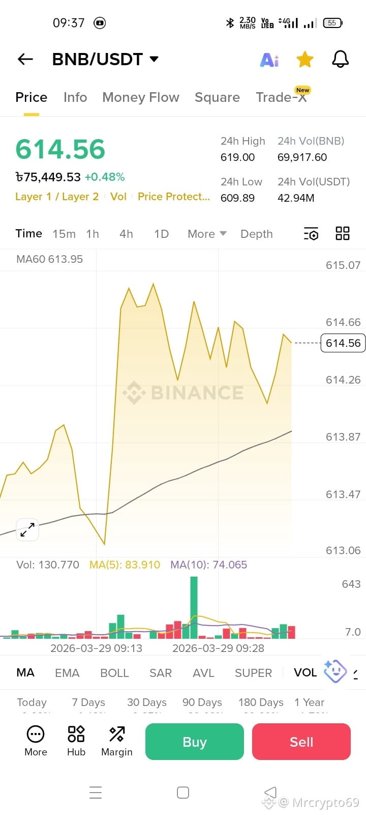Open Margin trading icon

(117, 741)
